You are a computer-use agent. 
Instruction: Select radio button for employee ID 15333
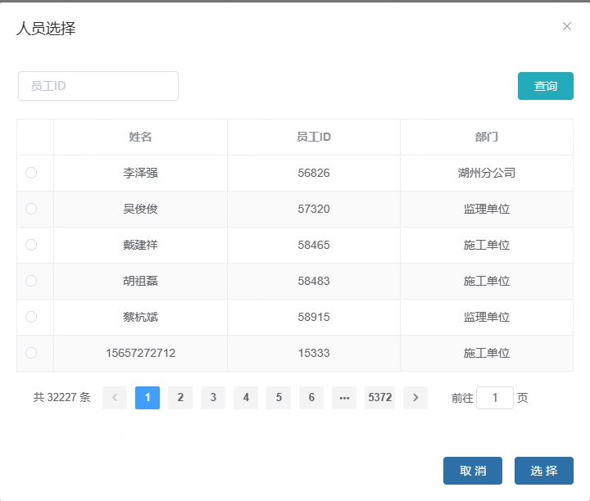click(x=31, y=353)
